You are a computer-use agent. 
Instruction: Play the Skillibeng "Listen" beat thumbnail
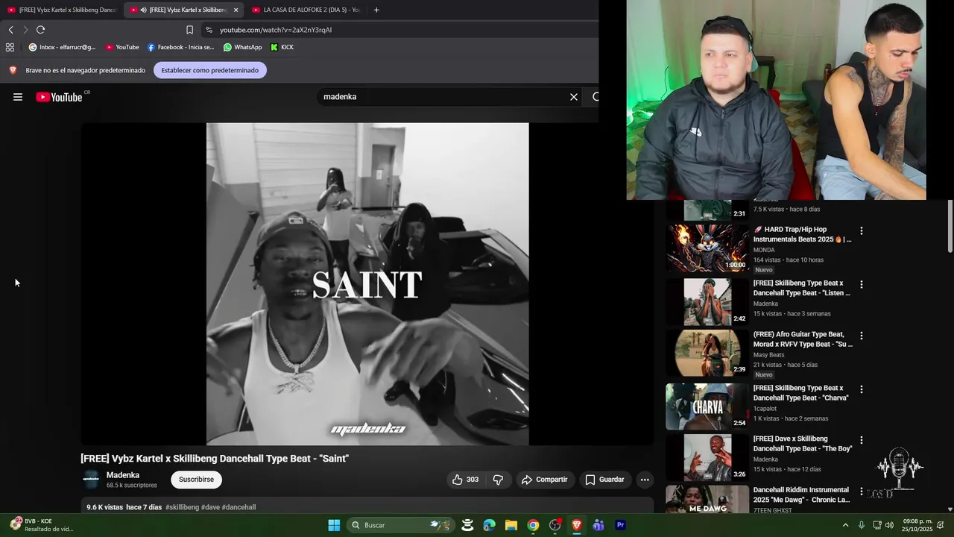[707, 302]
